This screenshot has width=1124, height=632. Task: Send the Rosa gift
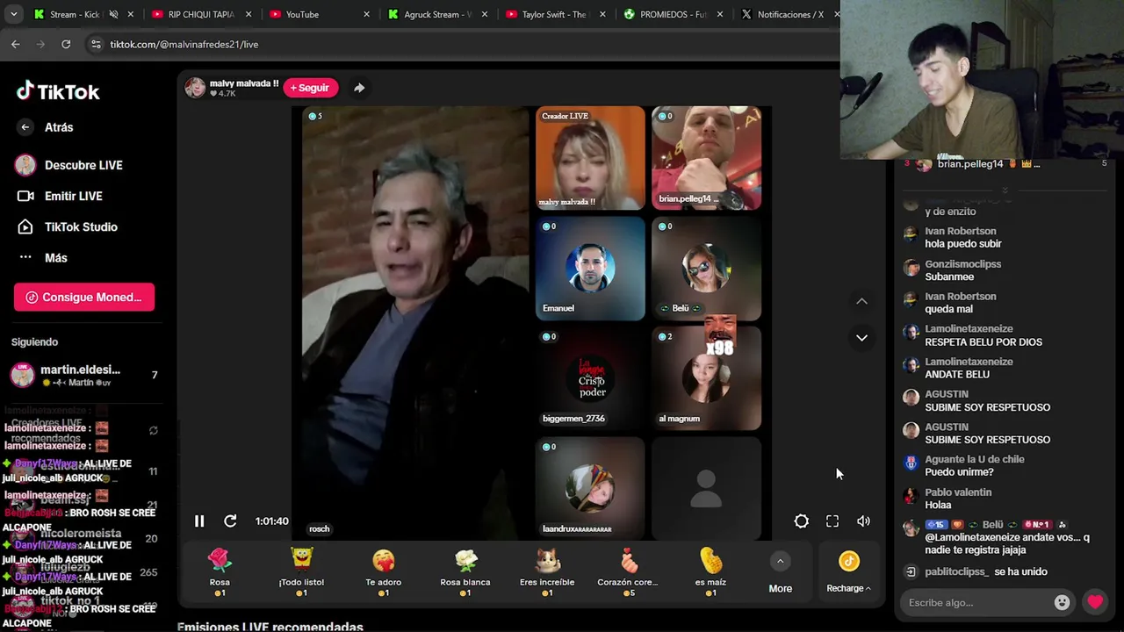coord(220,571)
